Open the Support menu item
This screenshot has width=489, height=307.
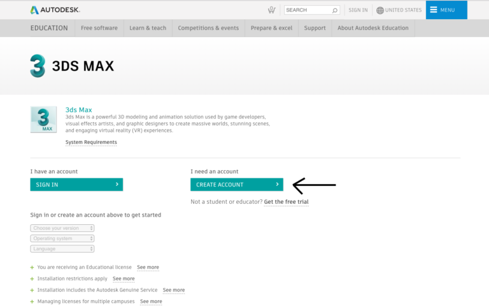coord(315,28)
